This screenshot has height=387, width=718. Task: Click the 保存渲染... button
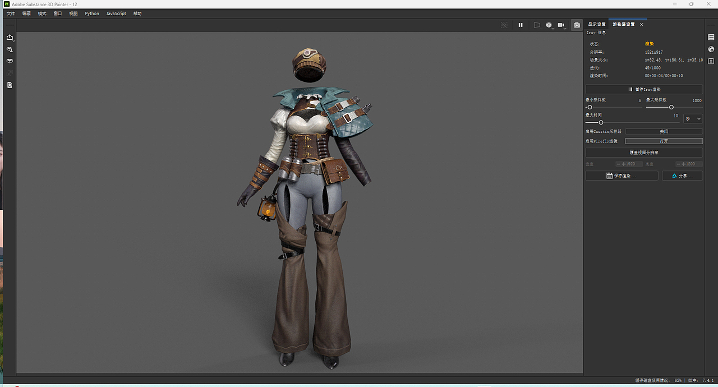(622, 176)
